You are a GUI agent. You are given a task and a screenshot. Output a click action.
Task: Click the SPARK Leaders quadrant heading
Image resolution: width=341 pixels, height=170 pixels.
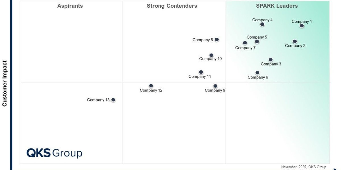click(x=277, y=6)
